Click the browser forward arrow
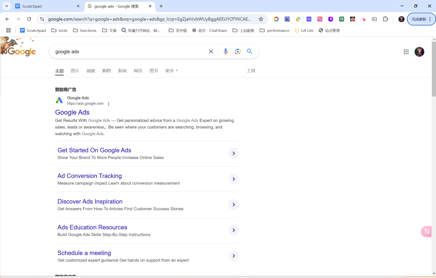 pyautogui.click(x=18, y=19)
